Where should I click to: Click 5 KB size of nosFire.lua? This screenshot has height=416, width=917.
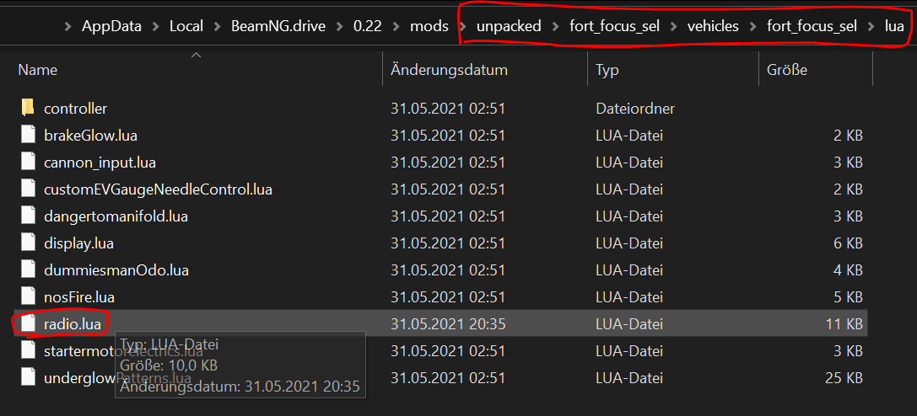848,297
